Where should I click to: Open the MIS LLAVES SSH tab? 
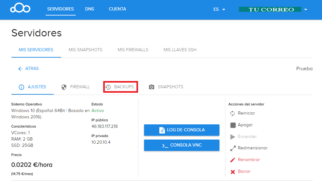(180, 50)
